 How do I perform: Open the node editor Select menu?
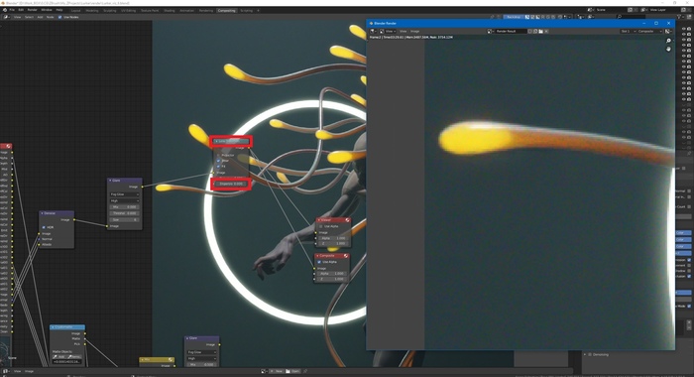(29, 17)
